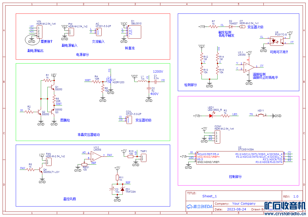Click resistor R3 1k next to LED1
Viewport: 308px width, 217px height.
click(225, 116)
